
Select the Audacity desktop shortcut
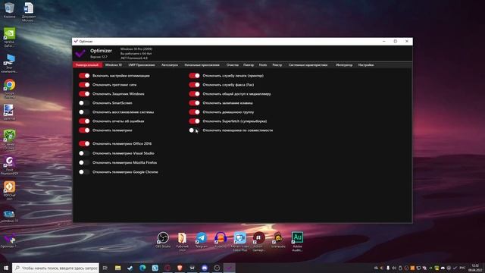tap(221, 240)
